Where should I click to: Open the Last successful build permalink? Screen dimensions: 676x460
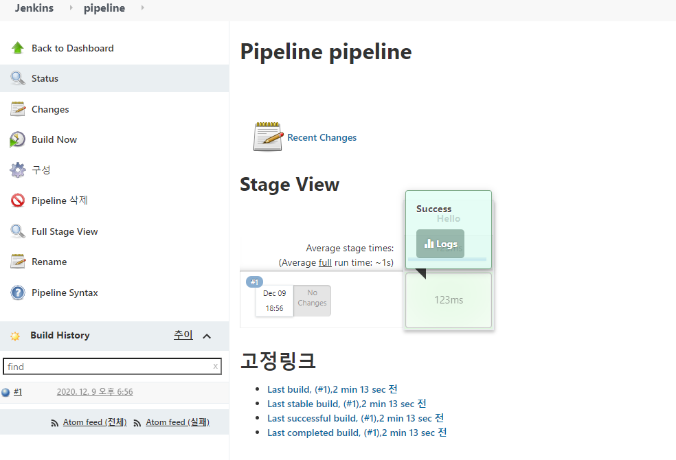[x=355, y=418]
